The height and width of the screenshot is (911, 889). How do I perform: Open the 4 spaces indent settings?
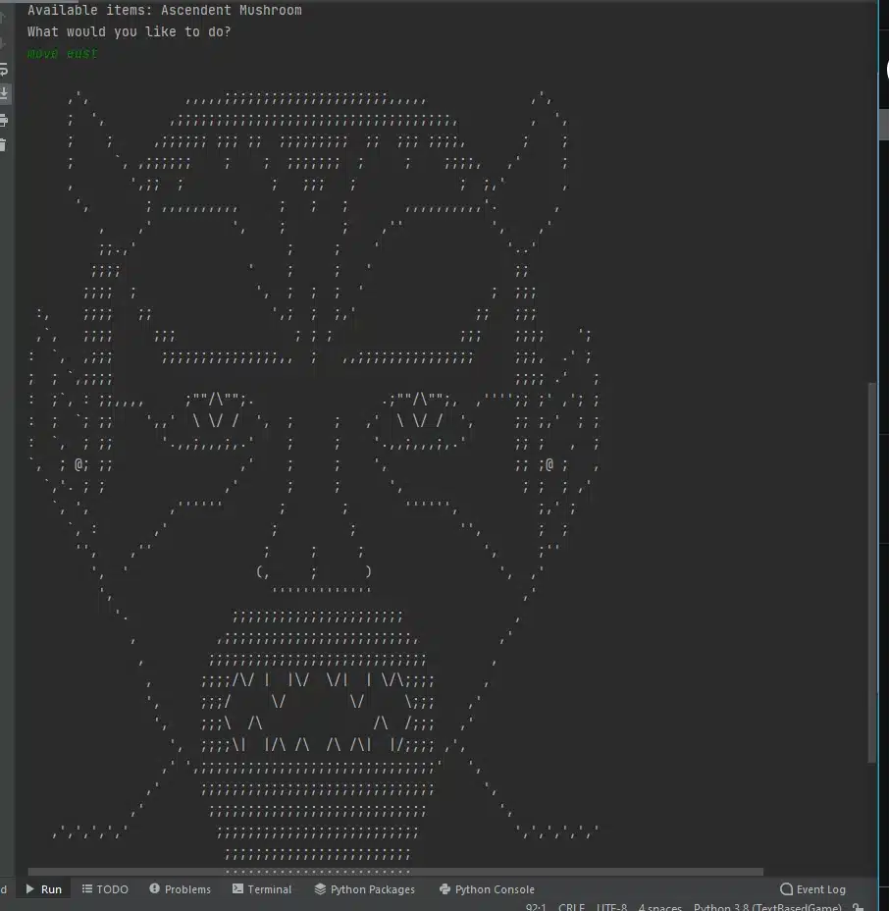coord(659,907)
